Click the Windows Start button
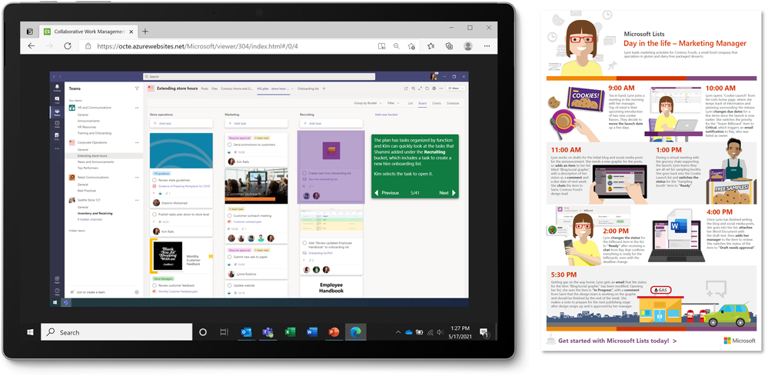The height and width of the screenshot is (376, 768). tap(31, 332)
